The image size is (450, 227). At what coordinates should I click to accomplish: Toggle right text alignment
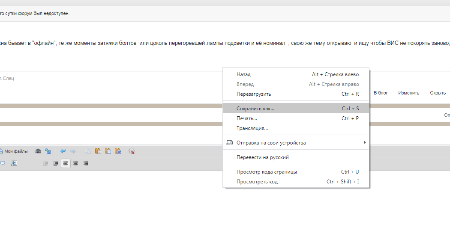(x=86, y=163)
